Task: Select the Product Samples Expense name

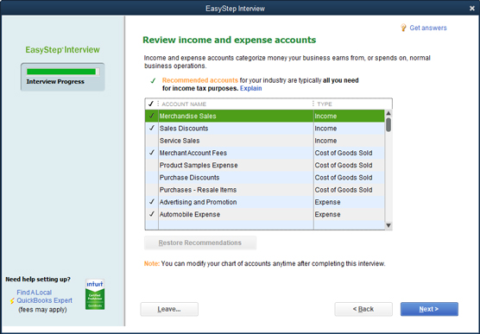Action: 199,165
